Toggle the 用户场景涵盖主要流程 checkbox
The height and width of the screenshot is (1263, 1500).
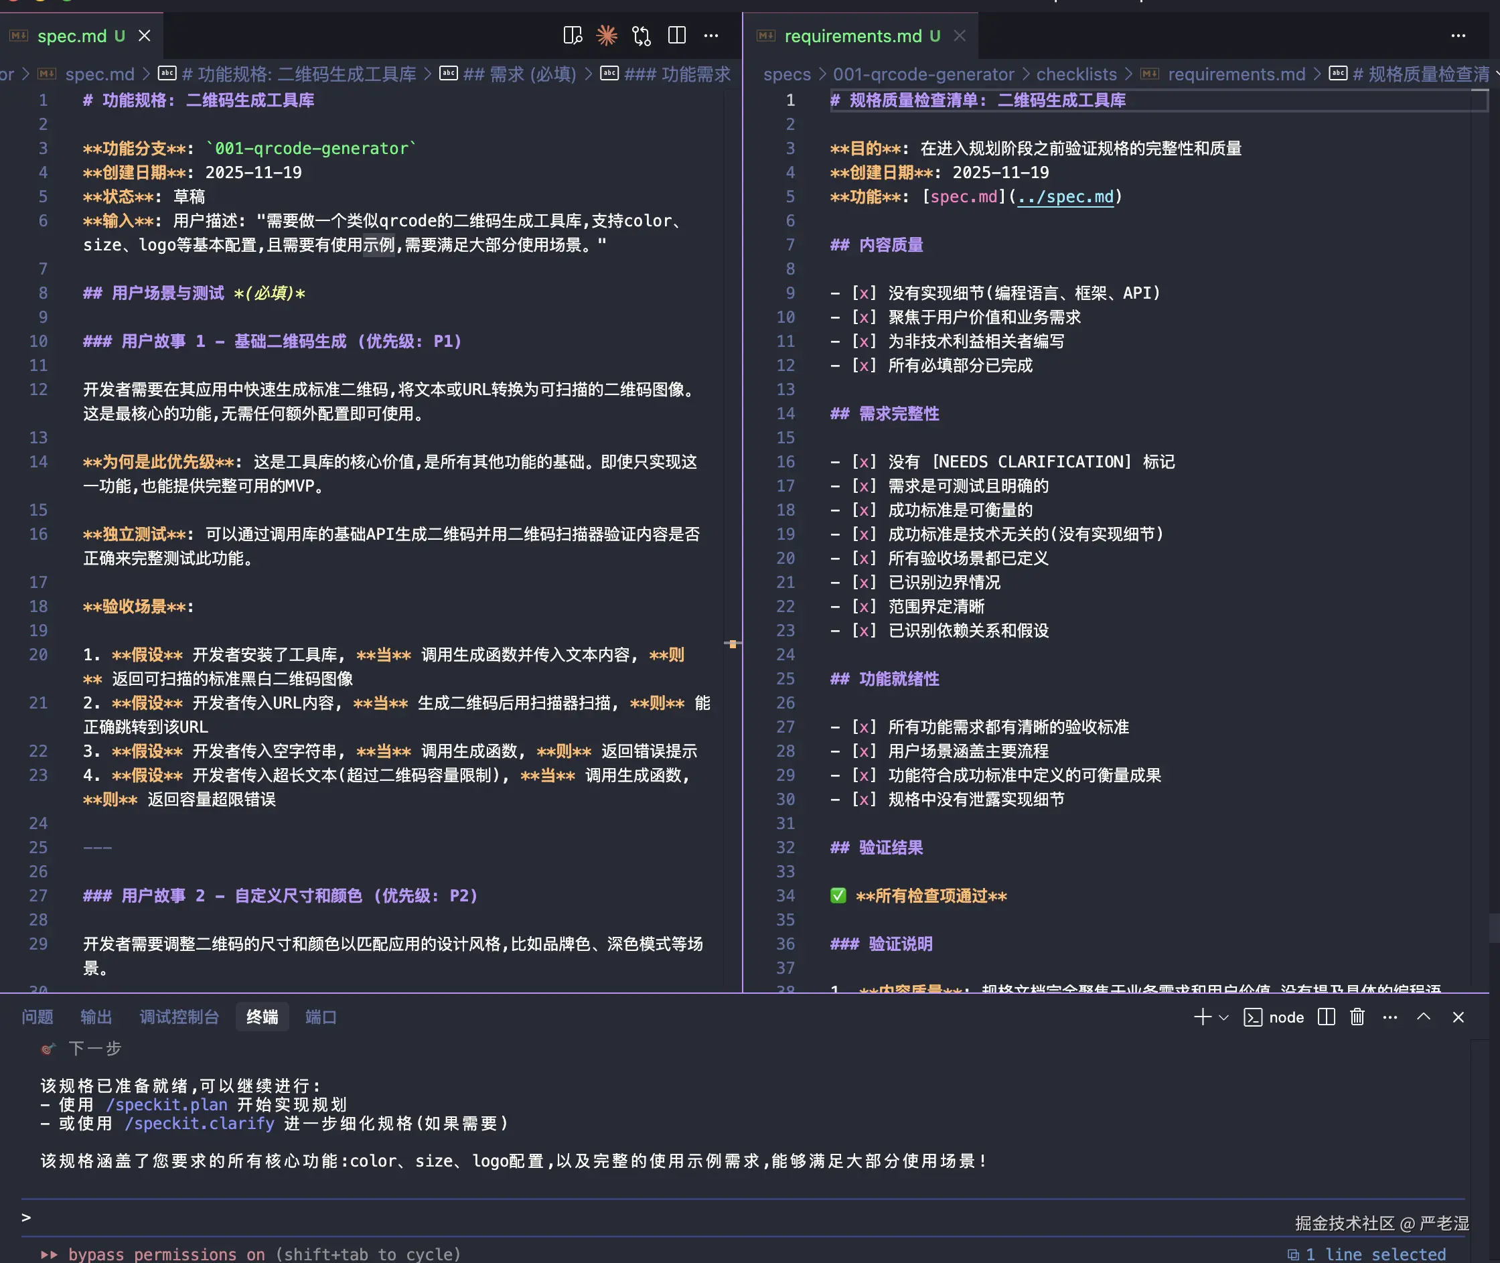863,751
